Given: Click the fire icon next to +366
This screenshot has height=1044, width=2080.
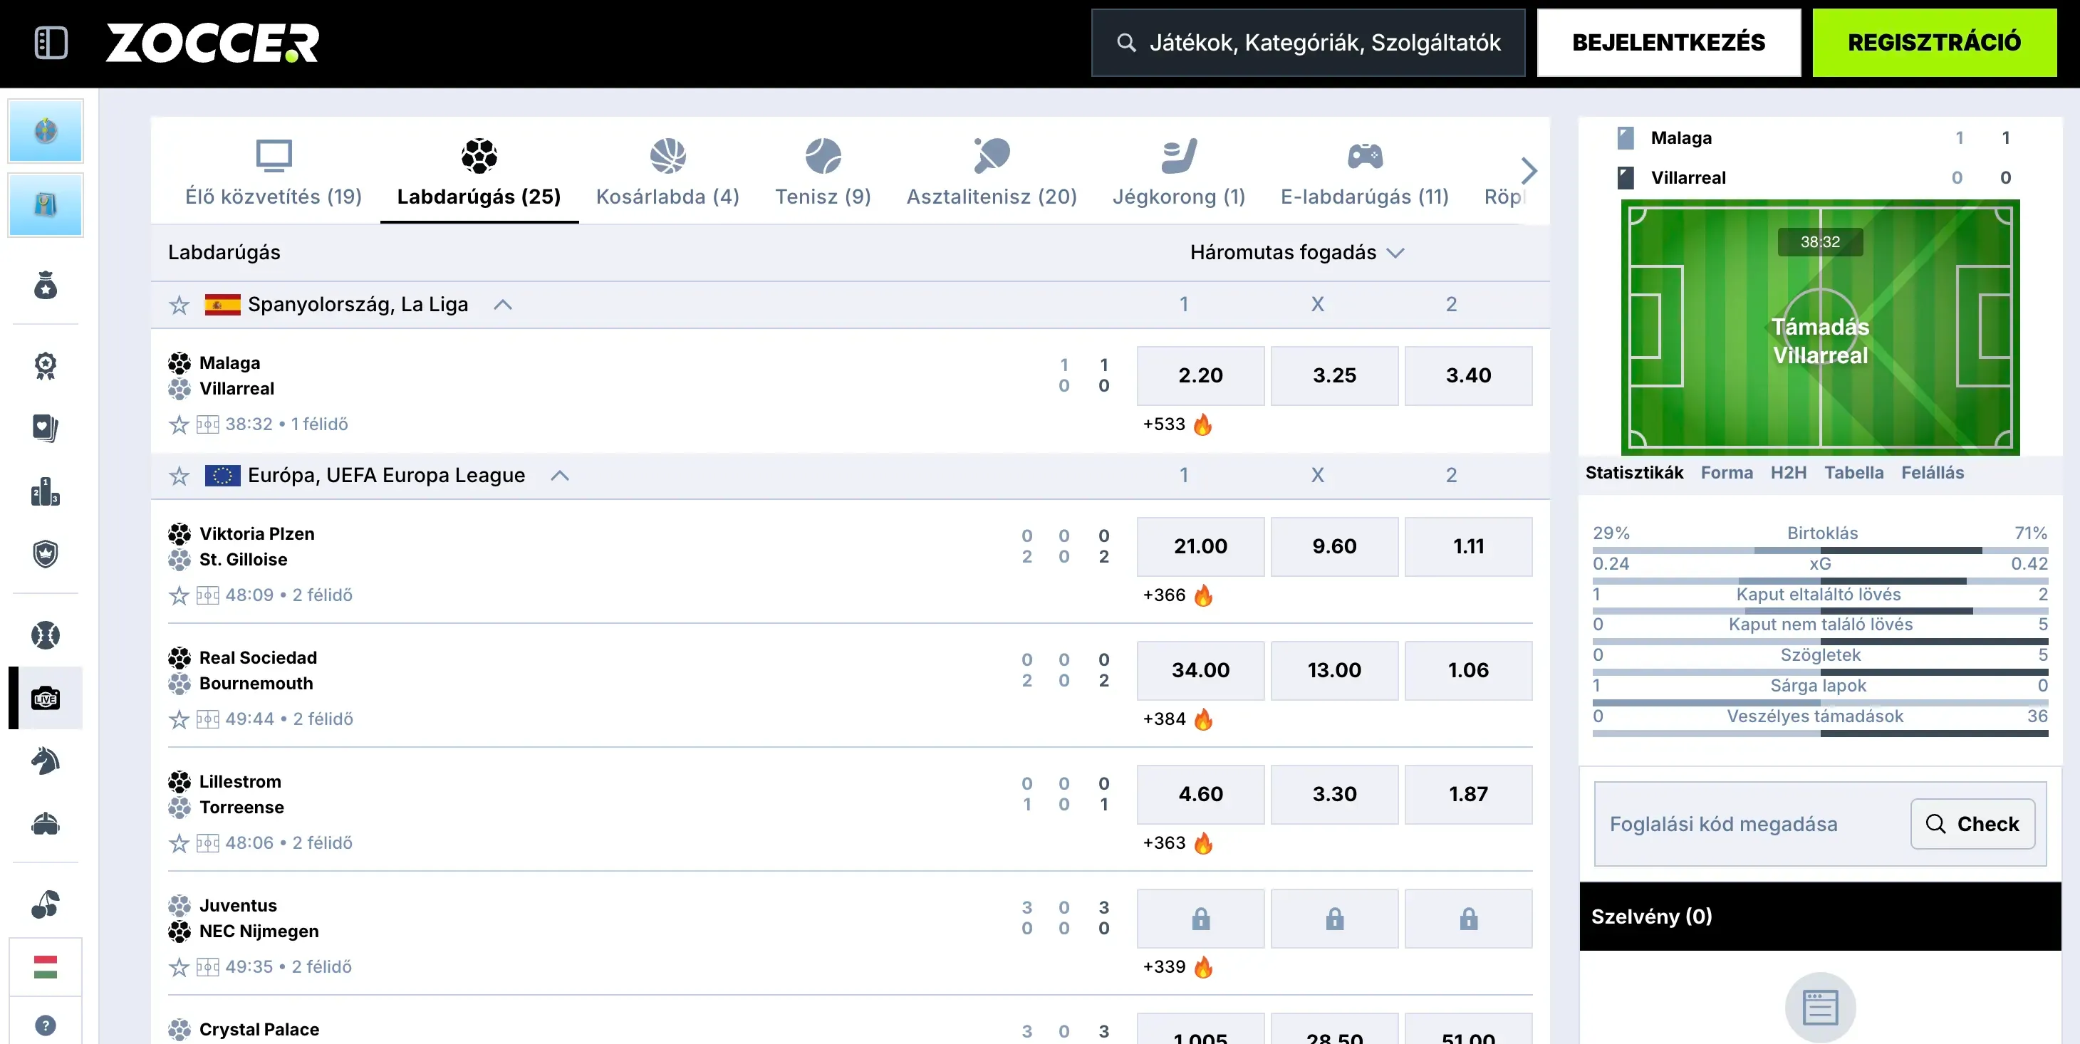Looking at the screenshot, I should [x=1203, y=595].
